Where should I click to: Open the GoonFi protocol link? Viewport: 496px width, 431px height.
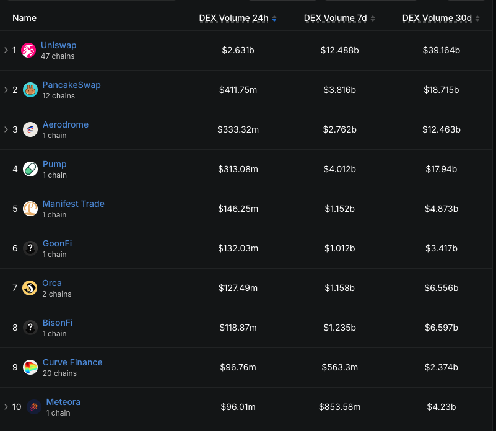click(x=57, y=243)
